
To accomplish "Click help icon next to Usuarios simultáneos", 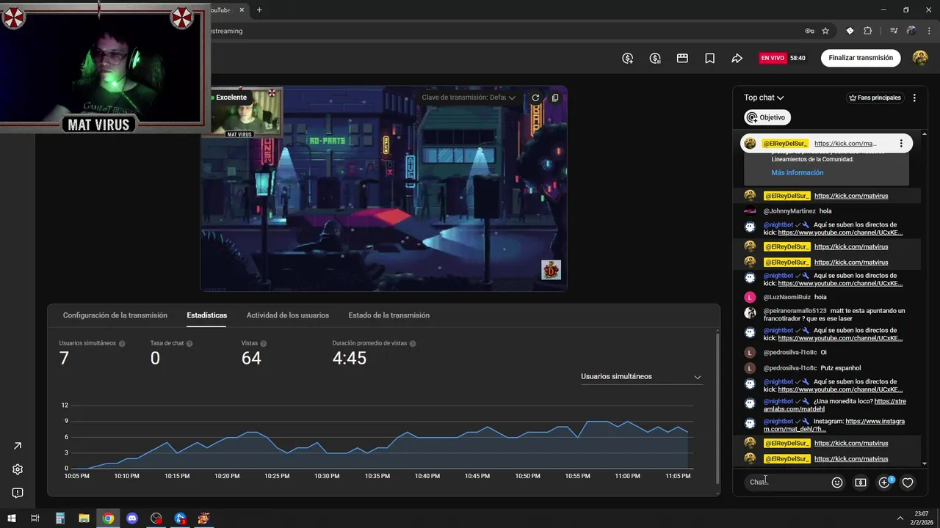I will [122, 343].
